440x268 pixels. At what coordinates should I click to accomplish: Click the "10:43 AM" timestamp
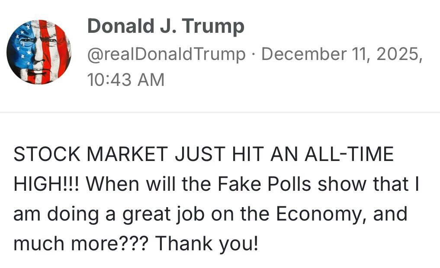coord(125,80)
